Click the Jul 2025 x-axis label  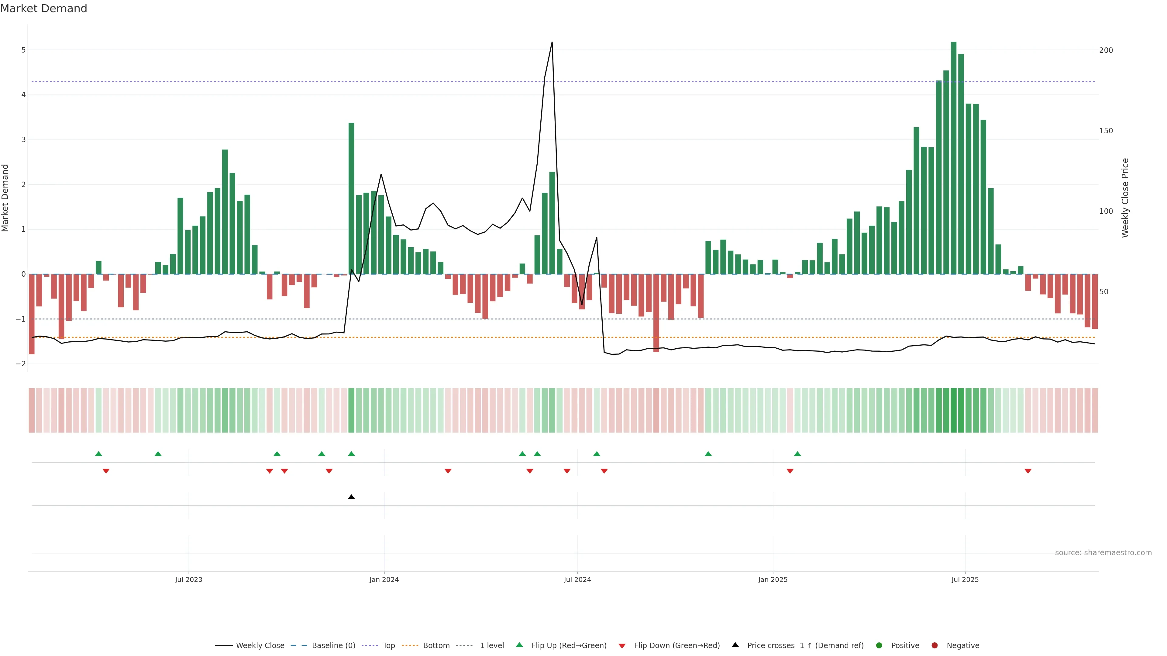pyautogui.click(x=965, y=579)
